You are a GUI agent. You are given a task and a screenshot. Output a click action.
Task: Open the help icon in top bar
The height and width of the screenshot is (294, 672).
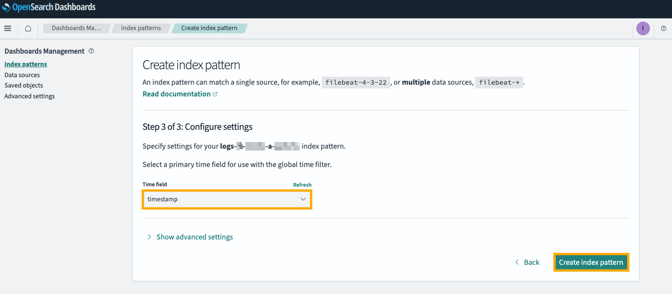pyautogui.click(x=664, y=29)
